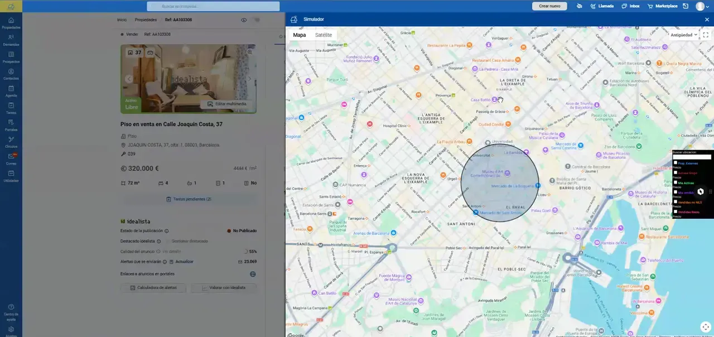The image size is (714, 337).
Task: Open the user profile avatar
Action: click(x=700, y=6)
